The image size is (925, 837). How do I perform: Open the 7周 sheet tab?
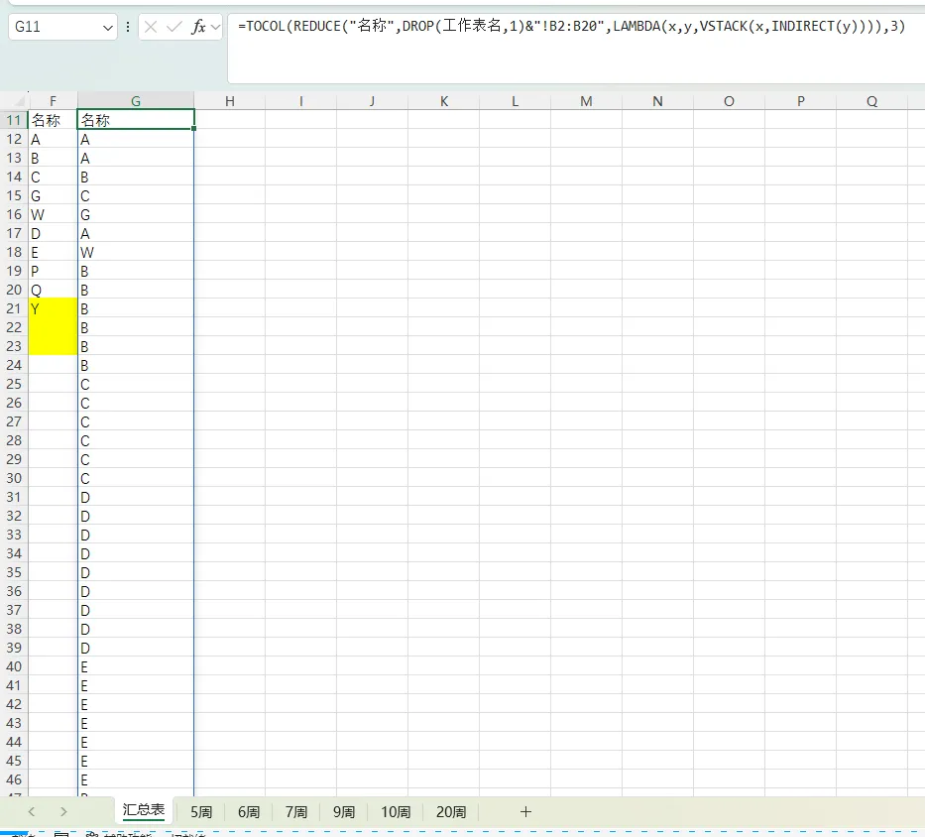pyautogui.click(x=296, y=811)
